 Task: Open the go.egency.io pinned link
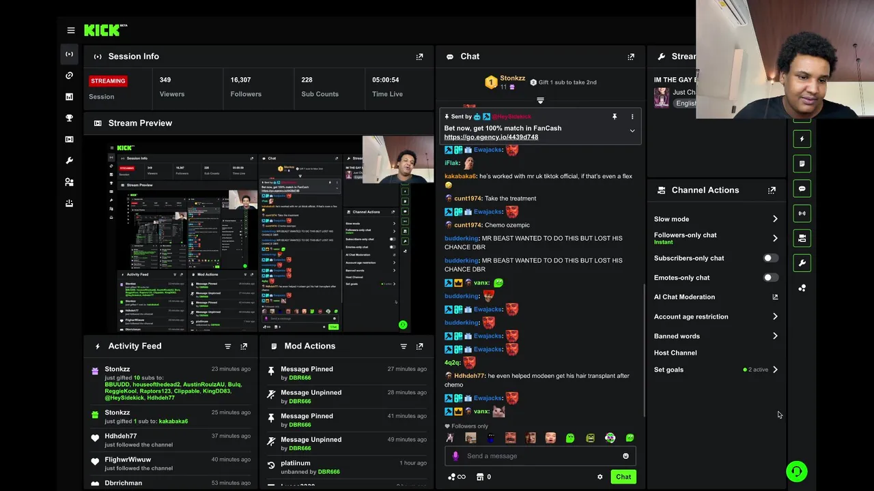[491, 137]
